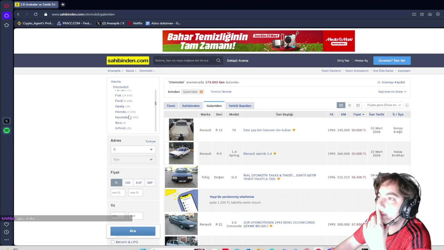
Task: Sort by the İlan Tarihi column header
Action: pos(376,114)
